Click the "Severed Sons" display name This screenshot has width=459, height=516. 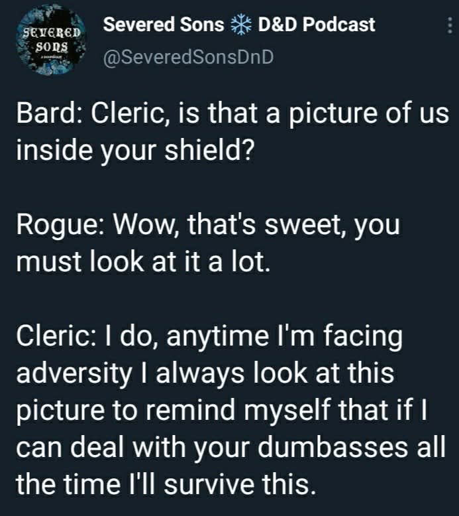[164, 25]
